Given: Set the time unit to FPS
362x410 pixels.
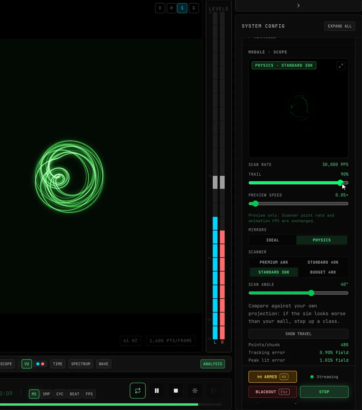Looking at the screenshot, I should (x=89, y=394).
